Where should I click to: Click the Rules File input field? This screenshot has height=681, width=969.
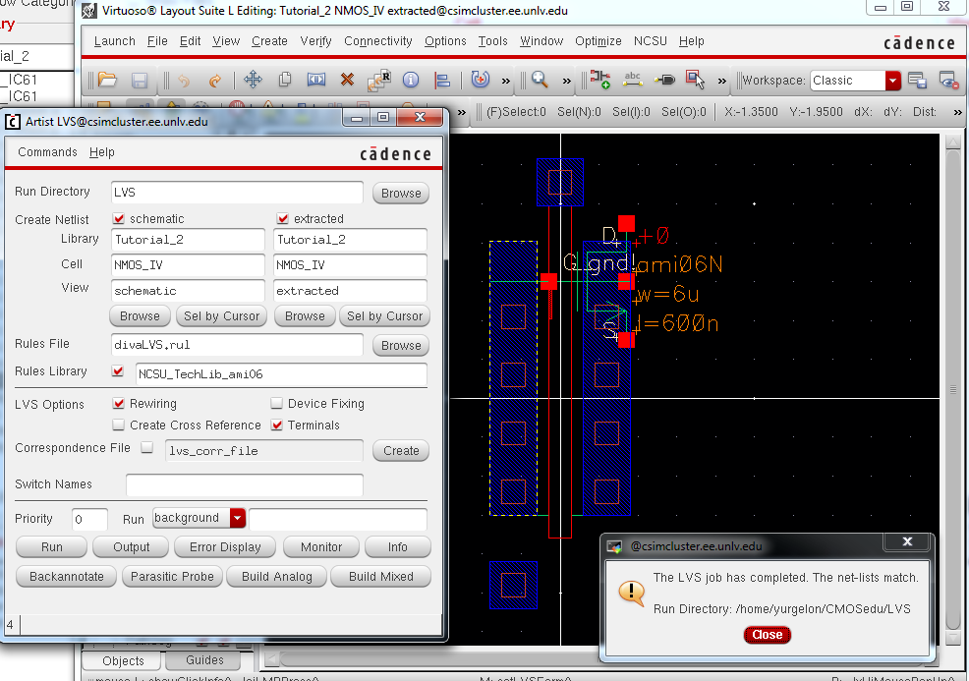pos(236,345)
